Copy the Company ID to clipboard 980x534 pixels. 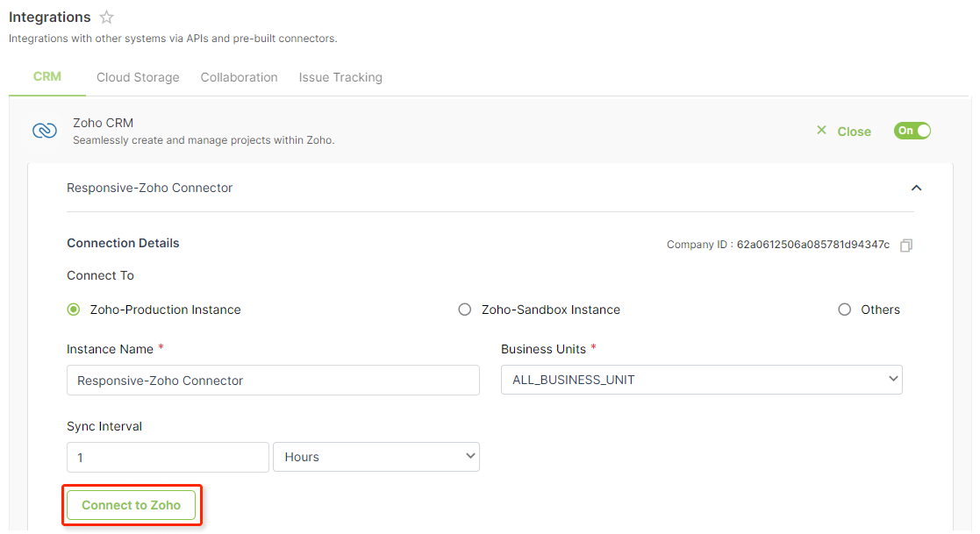[906, 245]
